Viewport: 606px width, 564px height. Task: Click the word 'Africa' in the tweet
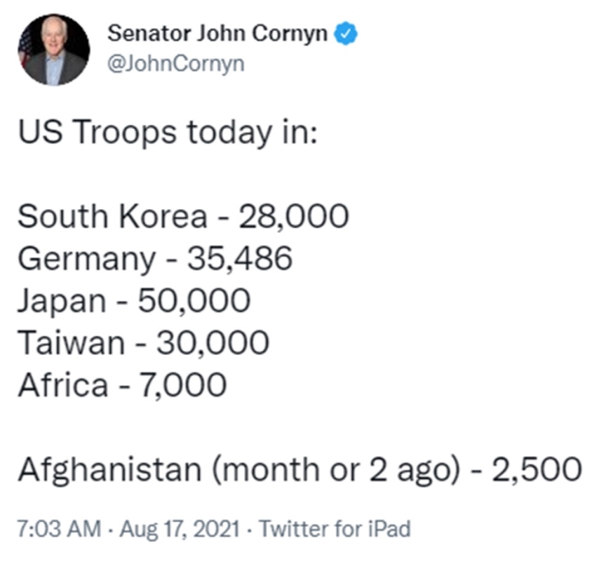pos(63,384)
